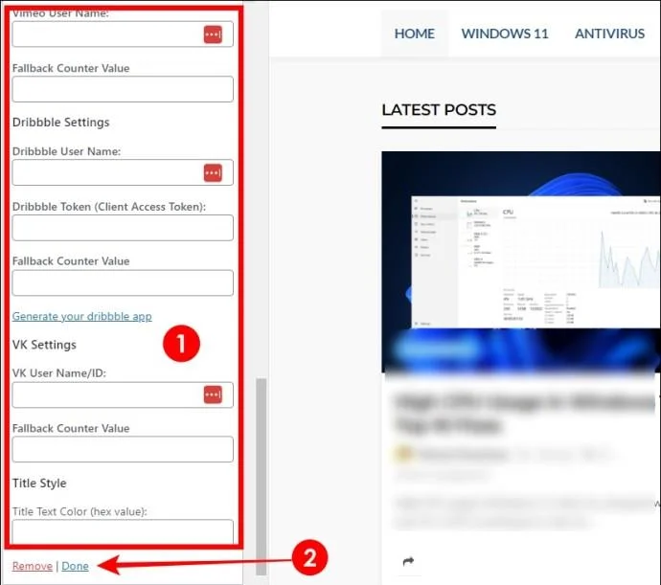Focus the Title Text Color hex input
This screenshot has width=661, height=585.
(123, 532)
